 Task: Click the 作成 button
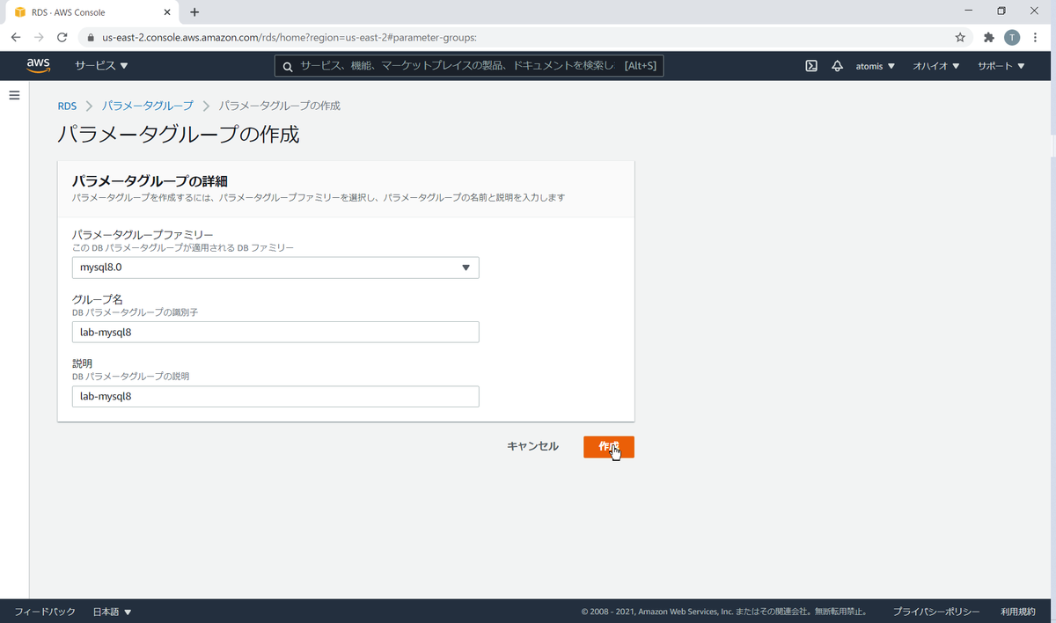pyautogui.click(x=608, y=446)
